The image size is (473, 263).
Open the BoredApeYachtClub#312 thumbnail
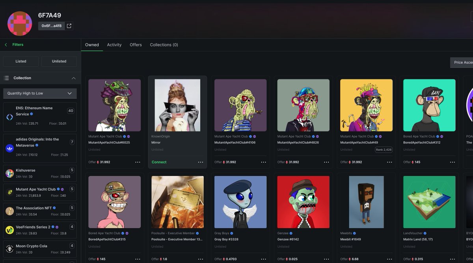[x=429, y=105]
